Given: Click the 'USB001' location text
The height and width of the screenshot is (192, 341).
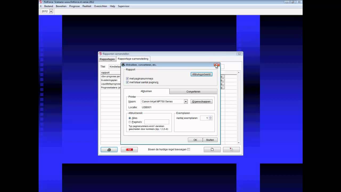Looking at the screenshot, I should 147,107.
